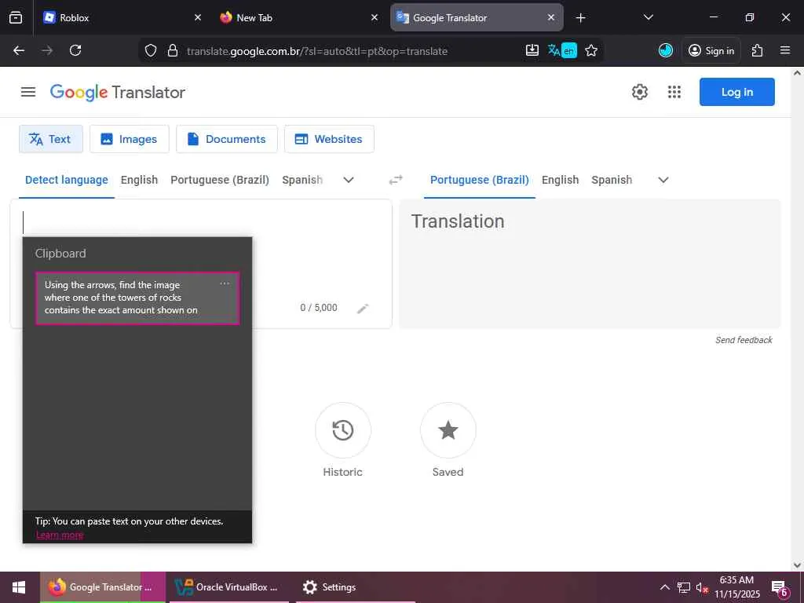The height and width of the screenshot is (603, 804).
Task: Click the Sign in button in toolbar
Action: click(x=711, y=50)
